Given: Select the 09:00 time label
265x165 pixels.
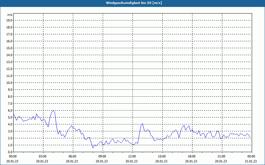Looking at the screenshot, I should click(103, 156).
